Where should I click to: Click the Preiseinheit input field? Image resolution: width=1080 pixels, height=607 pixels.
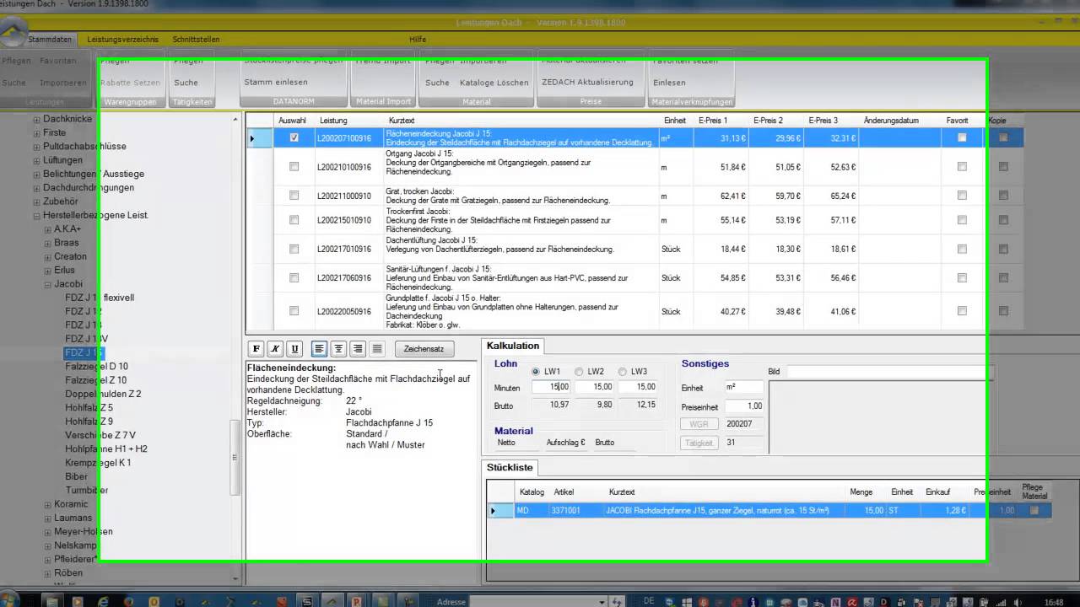[x=743, y=406]
